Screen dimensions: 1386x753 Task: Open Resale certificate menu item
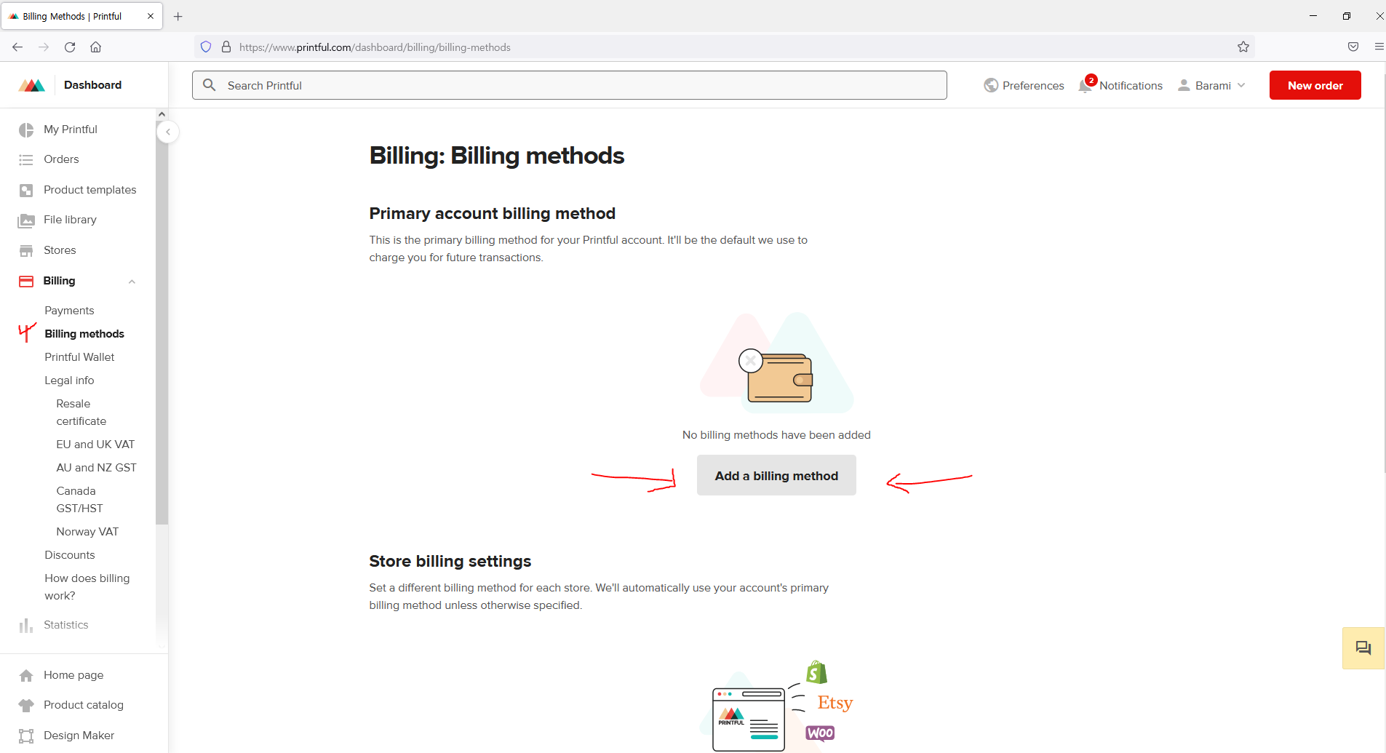pyautogui.click(x=81, y=413)
